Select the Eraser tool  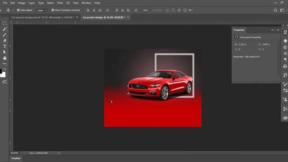point(4,40)
